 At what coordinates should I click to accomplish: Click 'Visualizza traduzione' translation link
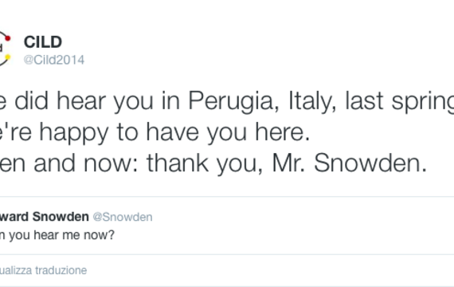point(44,270)
